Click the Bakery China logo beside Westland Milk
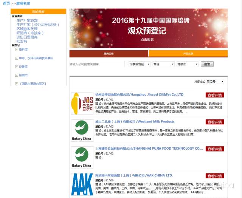This screenshot has width=242, height=198. pos(82,131)
